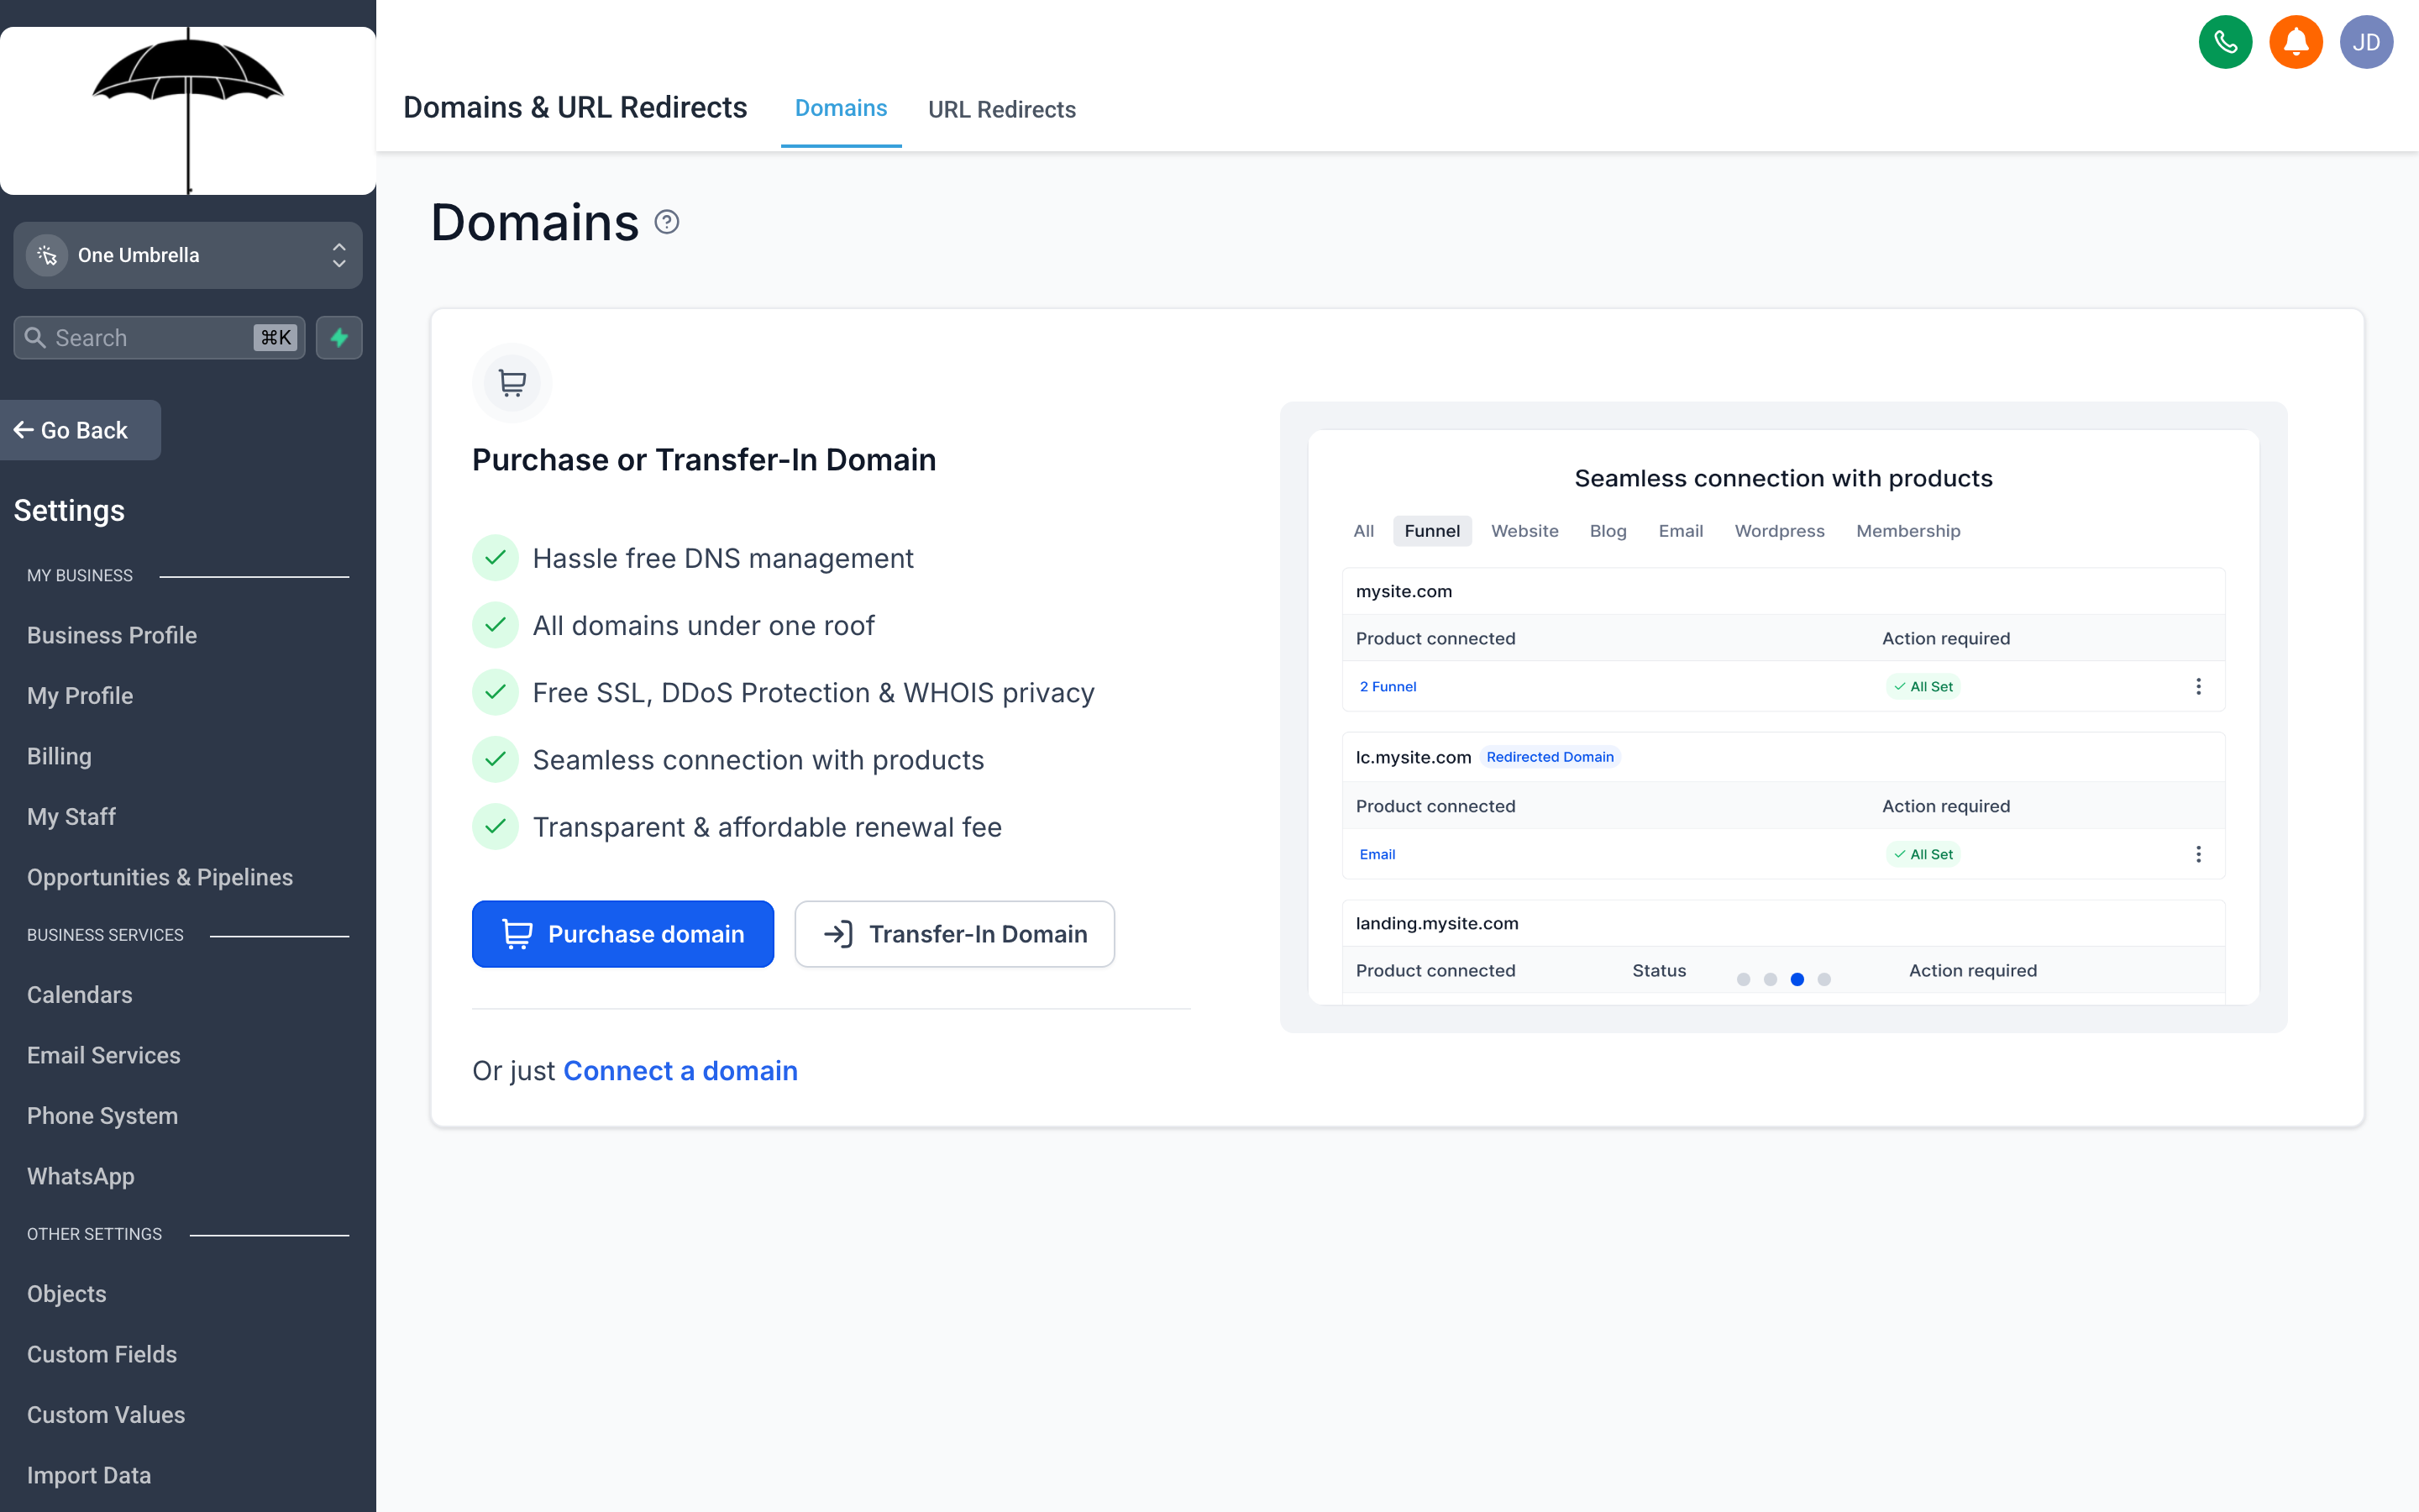
Task: Click the lc.mysite.com domain name
Action: click(x=1414, y=757)
